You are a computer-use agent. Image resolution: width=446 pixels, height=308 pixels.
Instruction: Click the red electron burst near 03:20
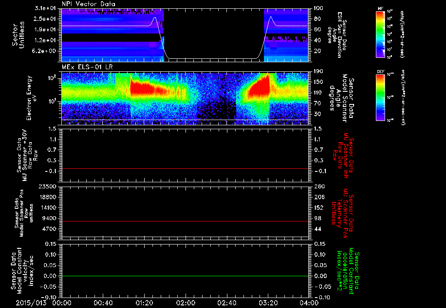260,89
